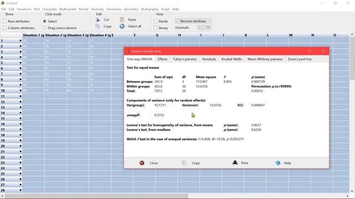The width and height of the screenshot is (355, 199).
Task: Select the Situation 1 column header
Action: click(33, 35)
